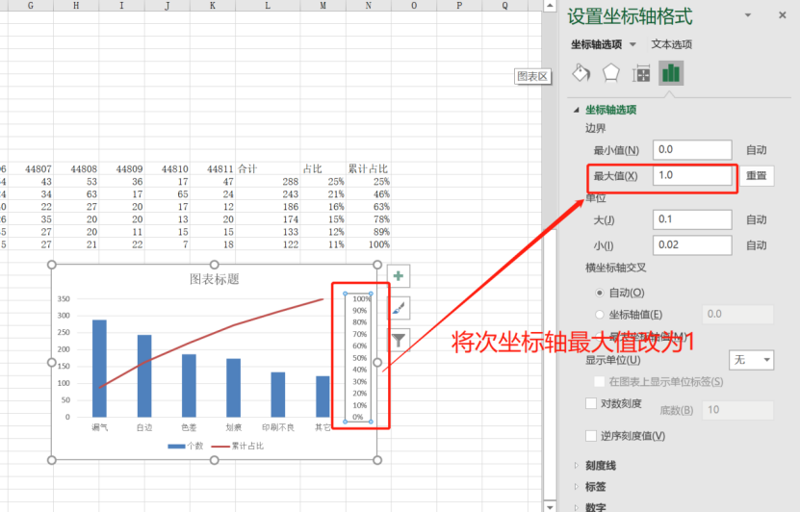Viewport: 800px width, 512px height.
Task: Click 自动 next to minor unit 小(I)
Action: tap(756, 245)
